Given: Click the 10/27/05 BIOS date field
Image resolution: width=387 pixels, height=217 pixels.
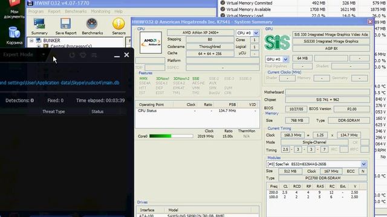Looking at the screenshot, I should (296, 108).
